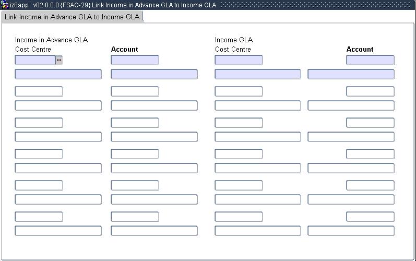Select first-row Income GLA Account code field

(x=370, y=60)
